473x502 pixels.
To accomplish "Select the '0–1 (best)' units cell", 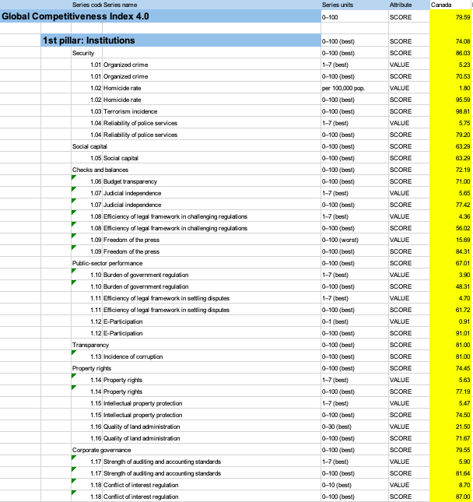I will (355, 321).
